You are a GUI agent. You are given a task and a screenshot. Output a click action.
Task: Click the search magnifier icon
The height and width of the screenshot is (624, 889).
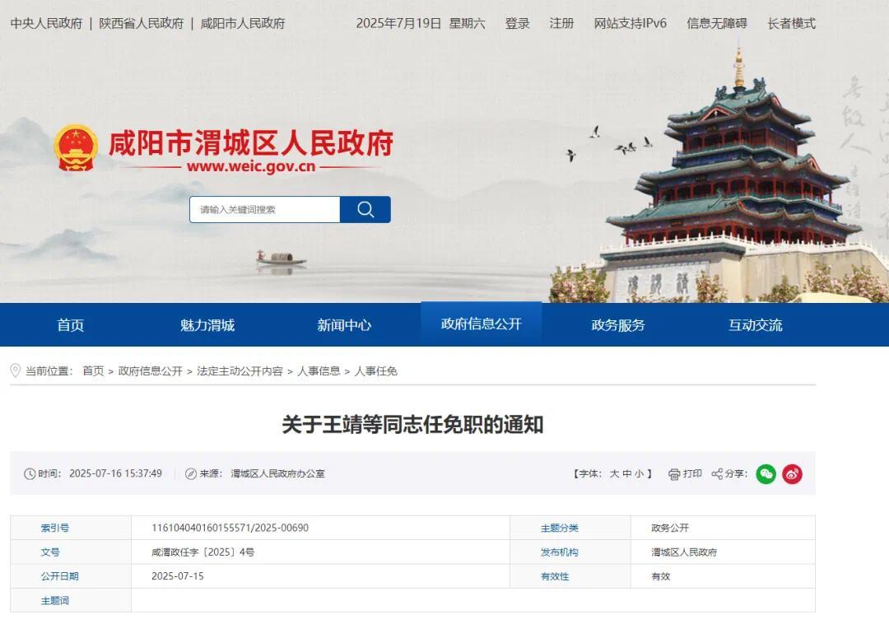click(365, 209)
